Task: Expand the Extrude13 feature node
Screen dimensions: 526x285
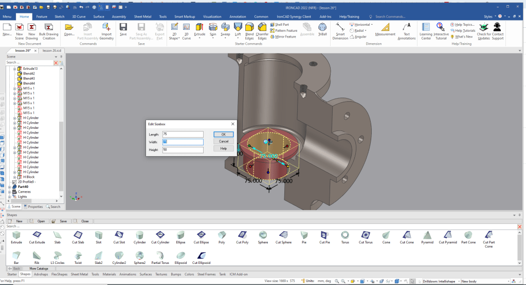Action: (14, 69)
